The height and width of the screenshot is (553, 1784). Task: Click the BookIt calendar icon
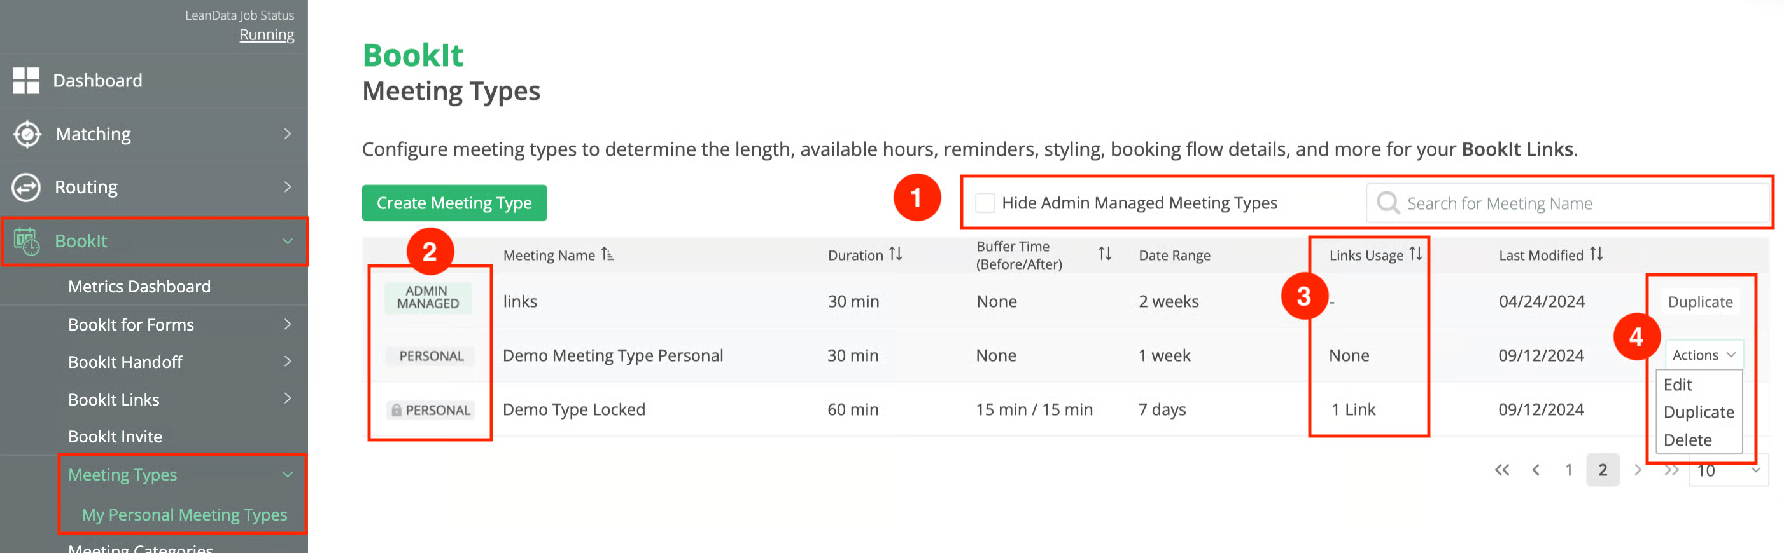coord(26,242)
